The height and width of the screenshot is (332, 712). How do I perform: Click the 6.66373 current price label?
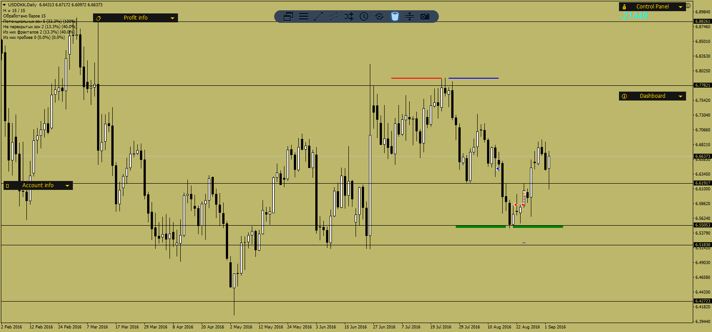pos(702,156)
